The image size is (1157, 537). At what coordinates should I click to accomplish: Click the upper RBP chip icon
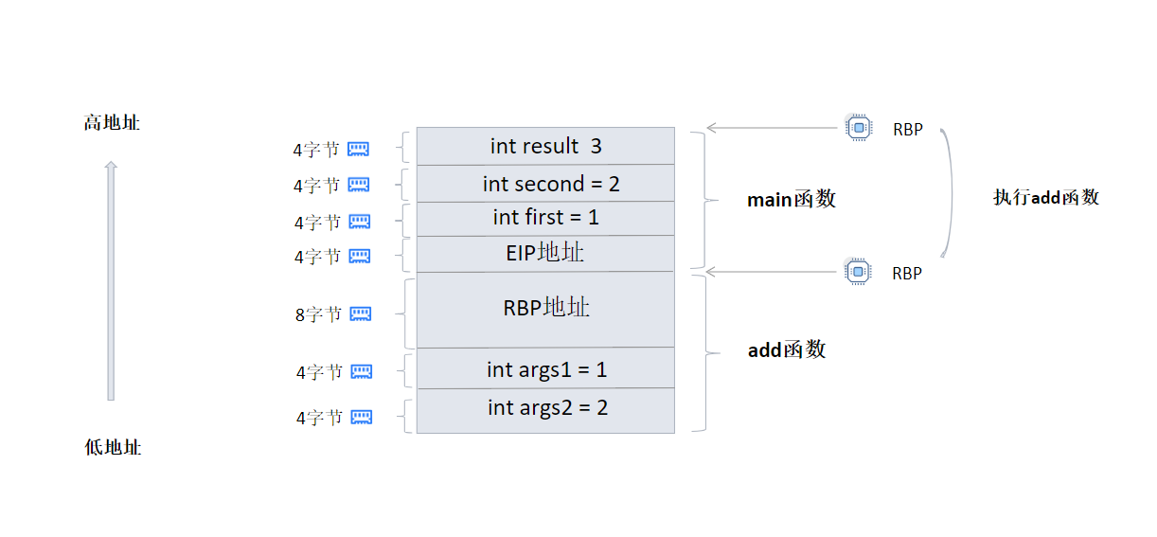[x=859, y=127]
